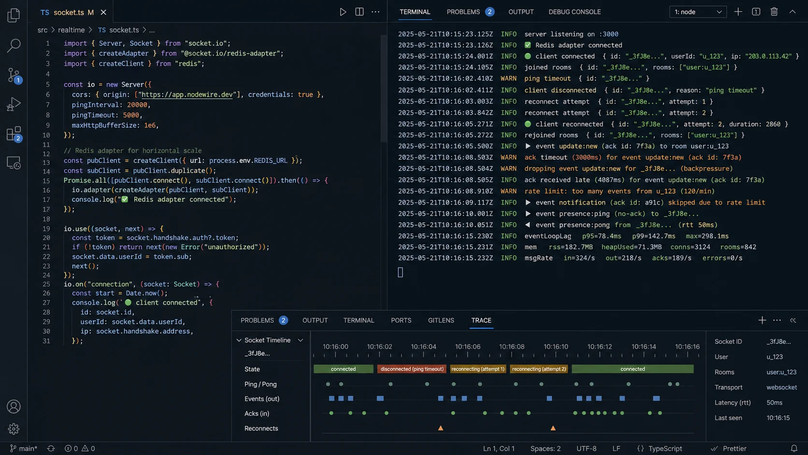Open the Socket Timeline dropdown chevron
Image resolution: width=808 pixels, height=455 pixels.
(301, 340)
